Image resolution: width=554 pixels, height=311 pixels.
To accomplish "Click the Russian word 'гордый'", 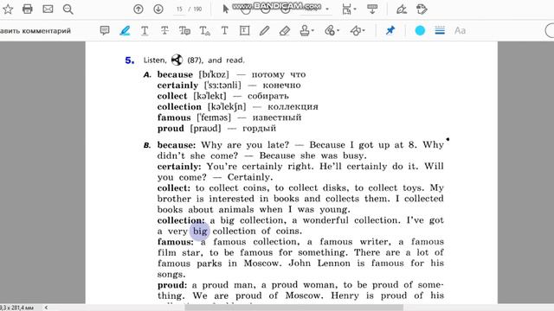I will [259, 129].
